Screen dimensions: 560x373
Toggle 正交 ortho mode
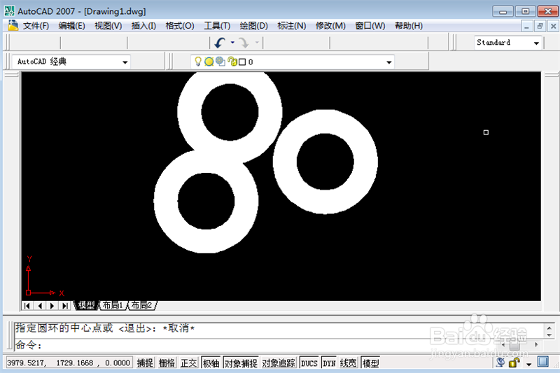(x=188, y=363)
